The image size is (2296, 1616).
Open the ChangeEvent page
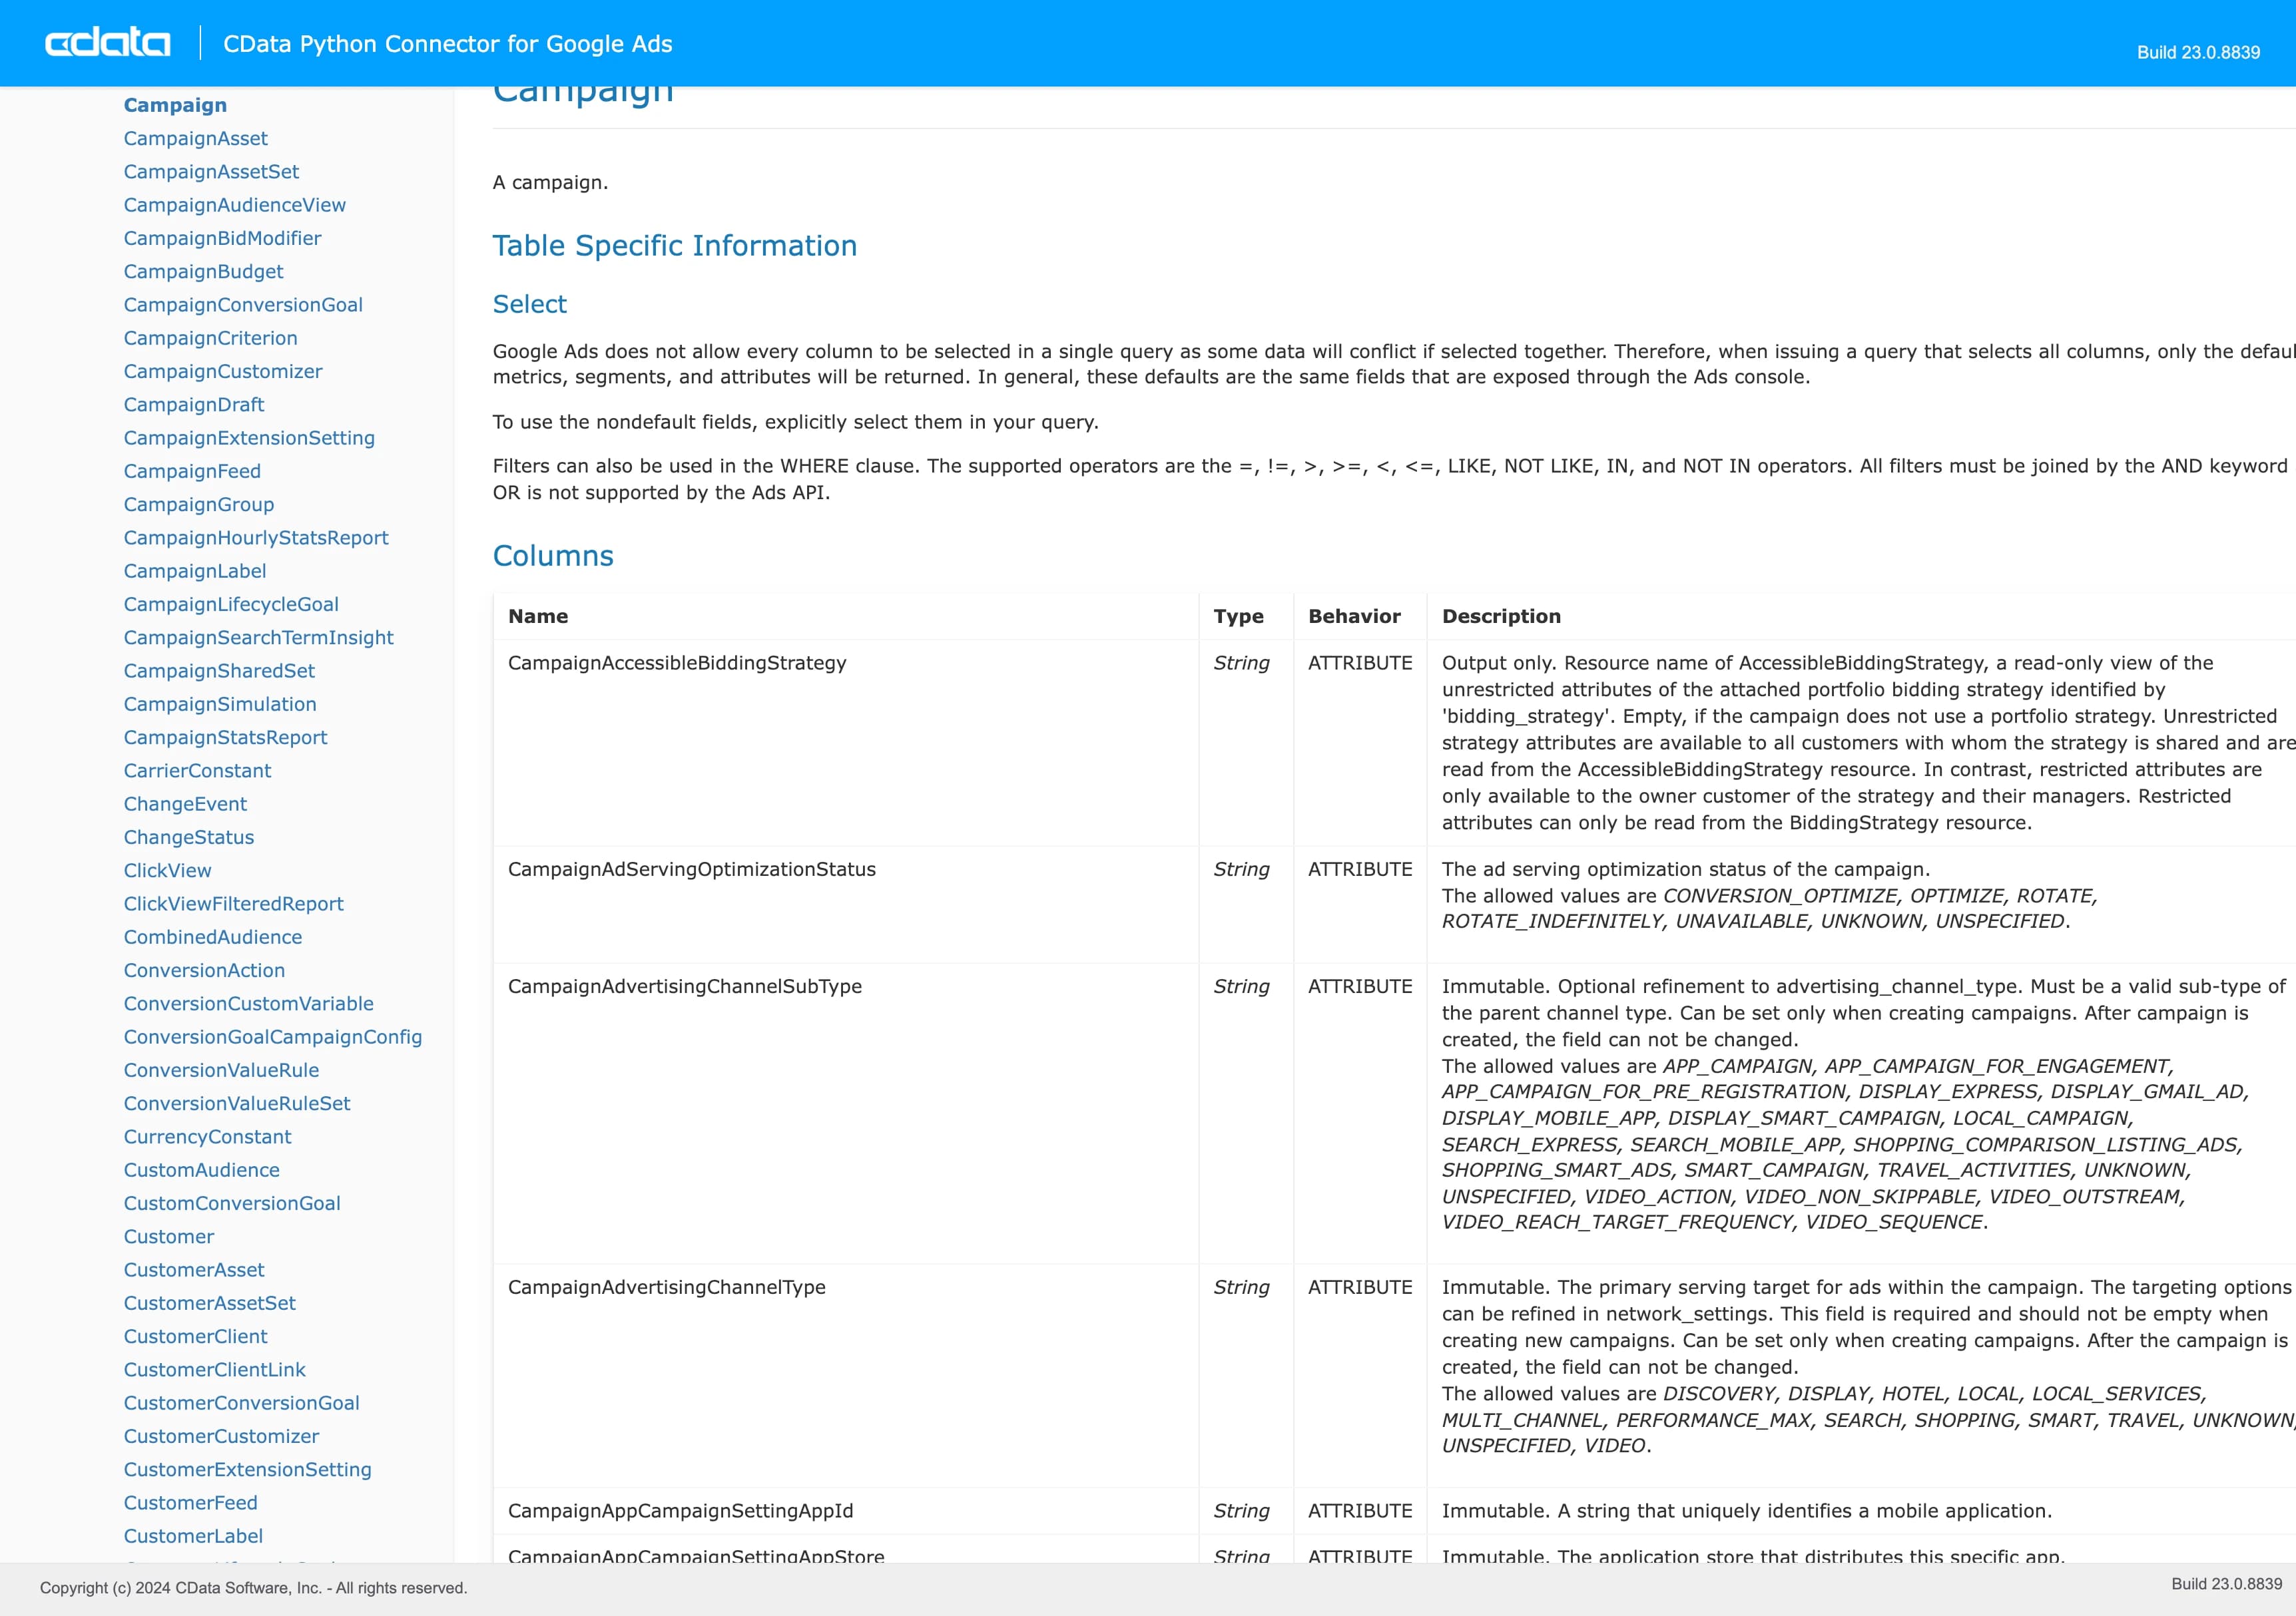click(185, 803)
